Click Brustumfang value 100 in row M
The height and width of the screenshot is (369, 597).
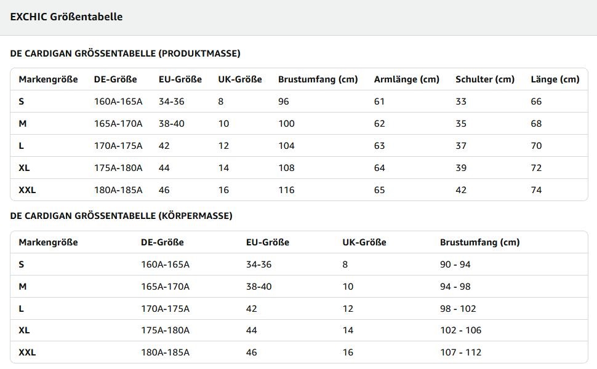286,124
